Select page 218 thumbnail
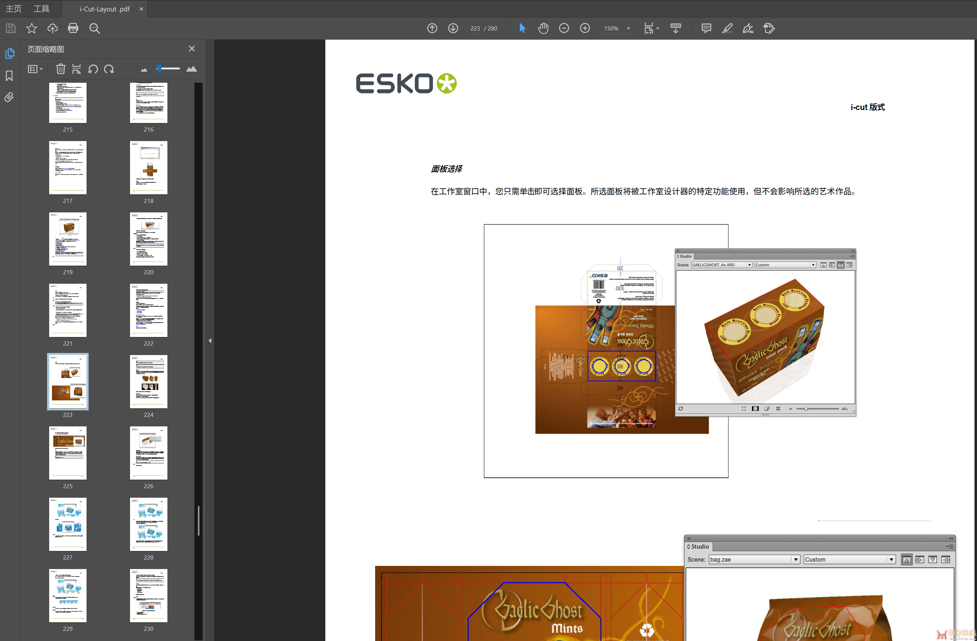The width and height of the screenshot is (977, 641). click(149, 167)
